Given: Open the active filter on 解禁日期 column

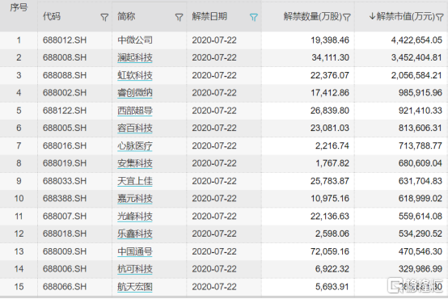Looking at the screenshot, I should tap(254, 18).
